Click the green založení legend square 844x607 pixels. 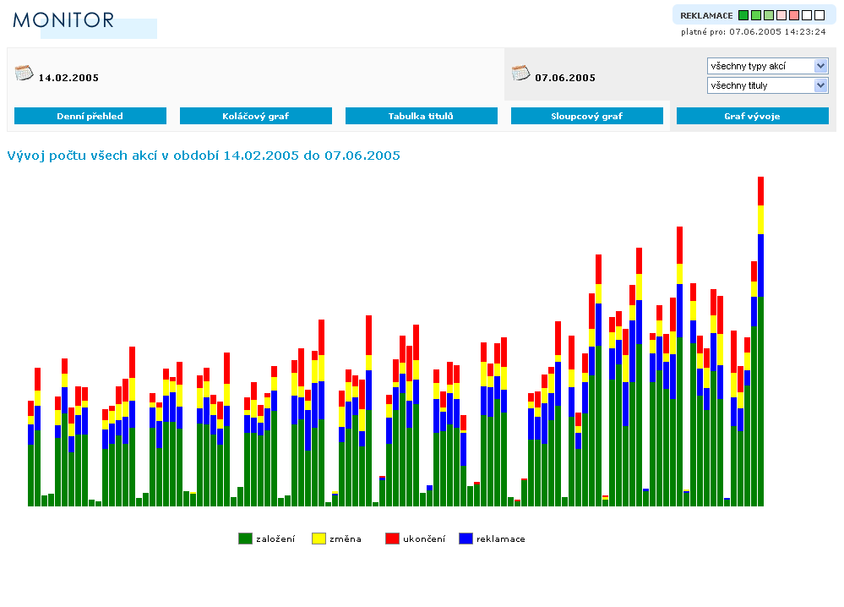pyautogui.click(x=245, y=539)
